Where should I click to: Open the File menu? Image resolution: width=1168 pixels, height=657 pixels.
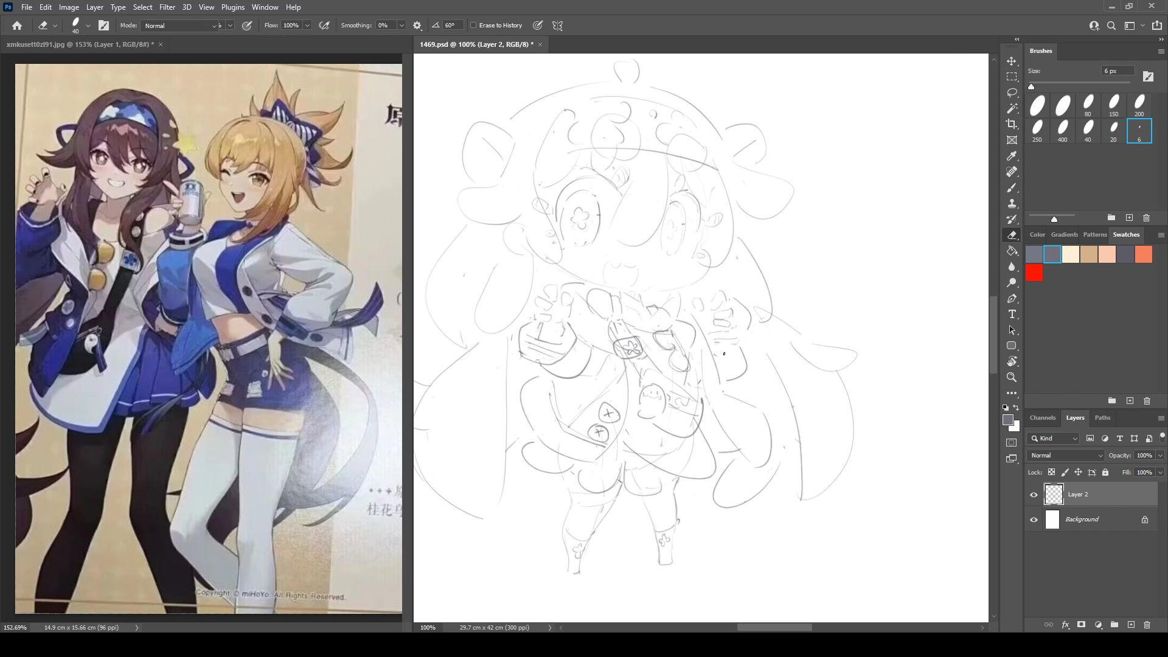tap(27, 7)
